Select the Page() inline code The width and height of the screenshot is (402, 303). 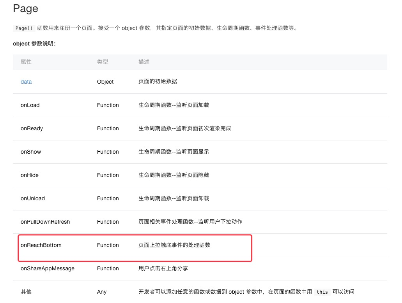[x=24, y=28]
